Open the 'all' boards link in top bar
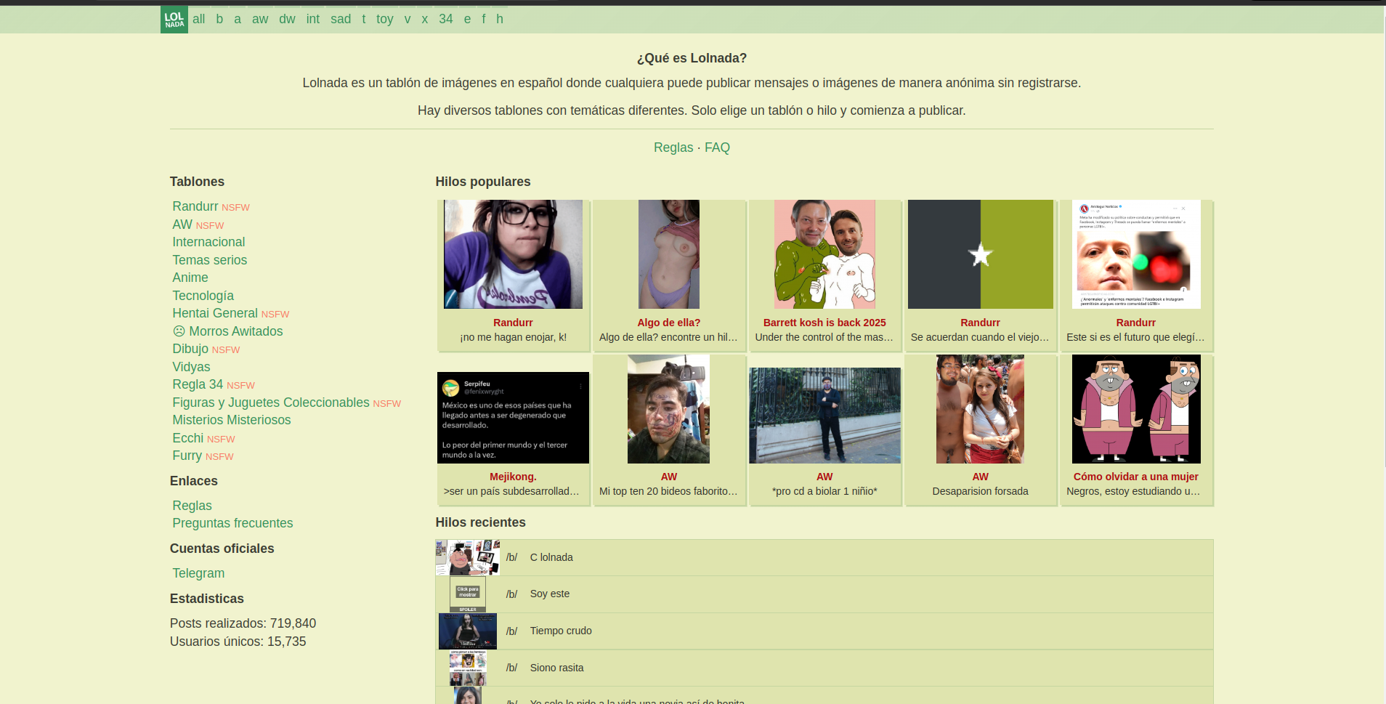 point(198,20)
